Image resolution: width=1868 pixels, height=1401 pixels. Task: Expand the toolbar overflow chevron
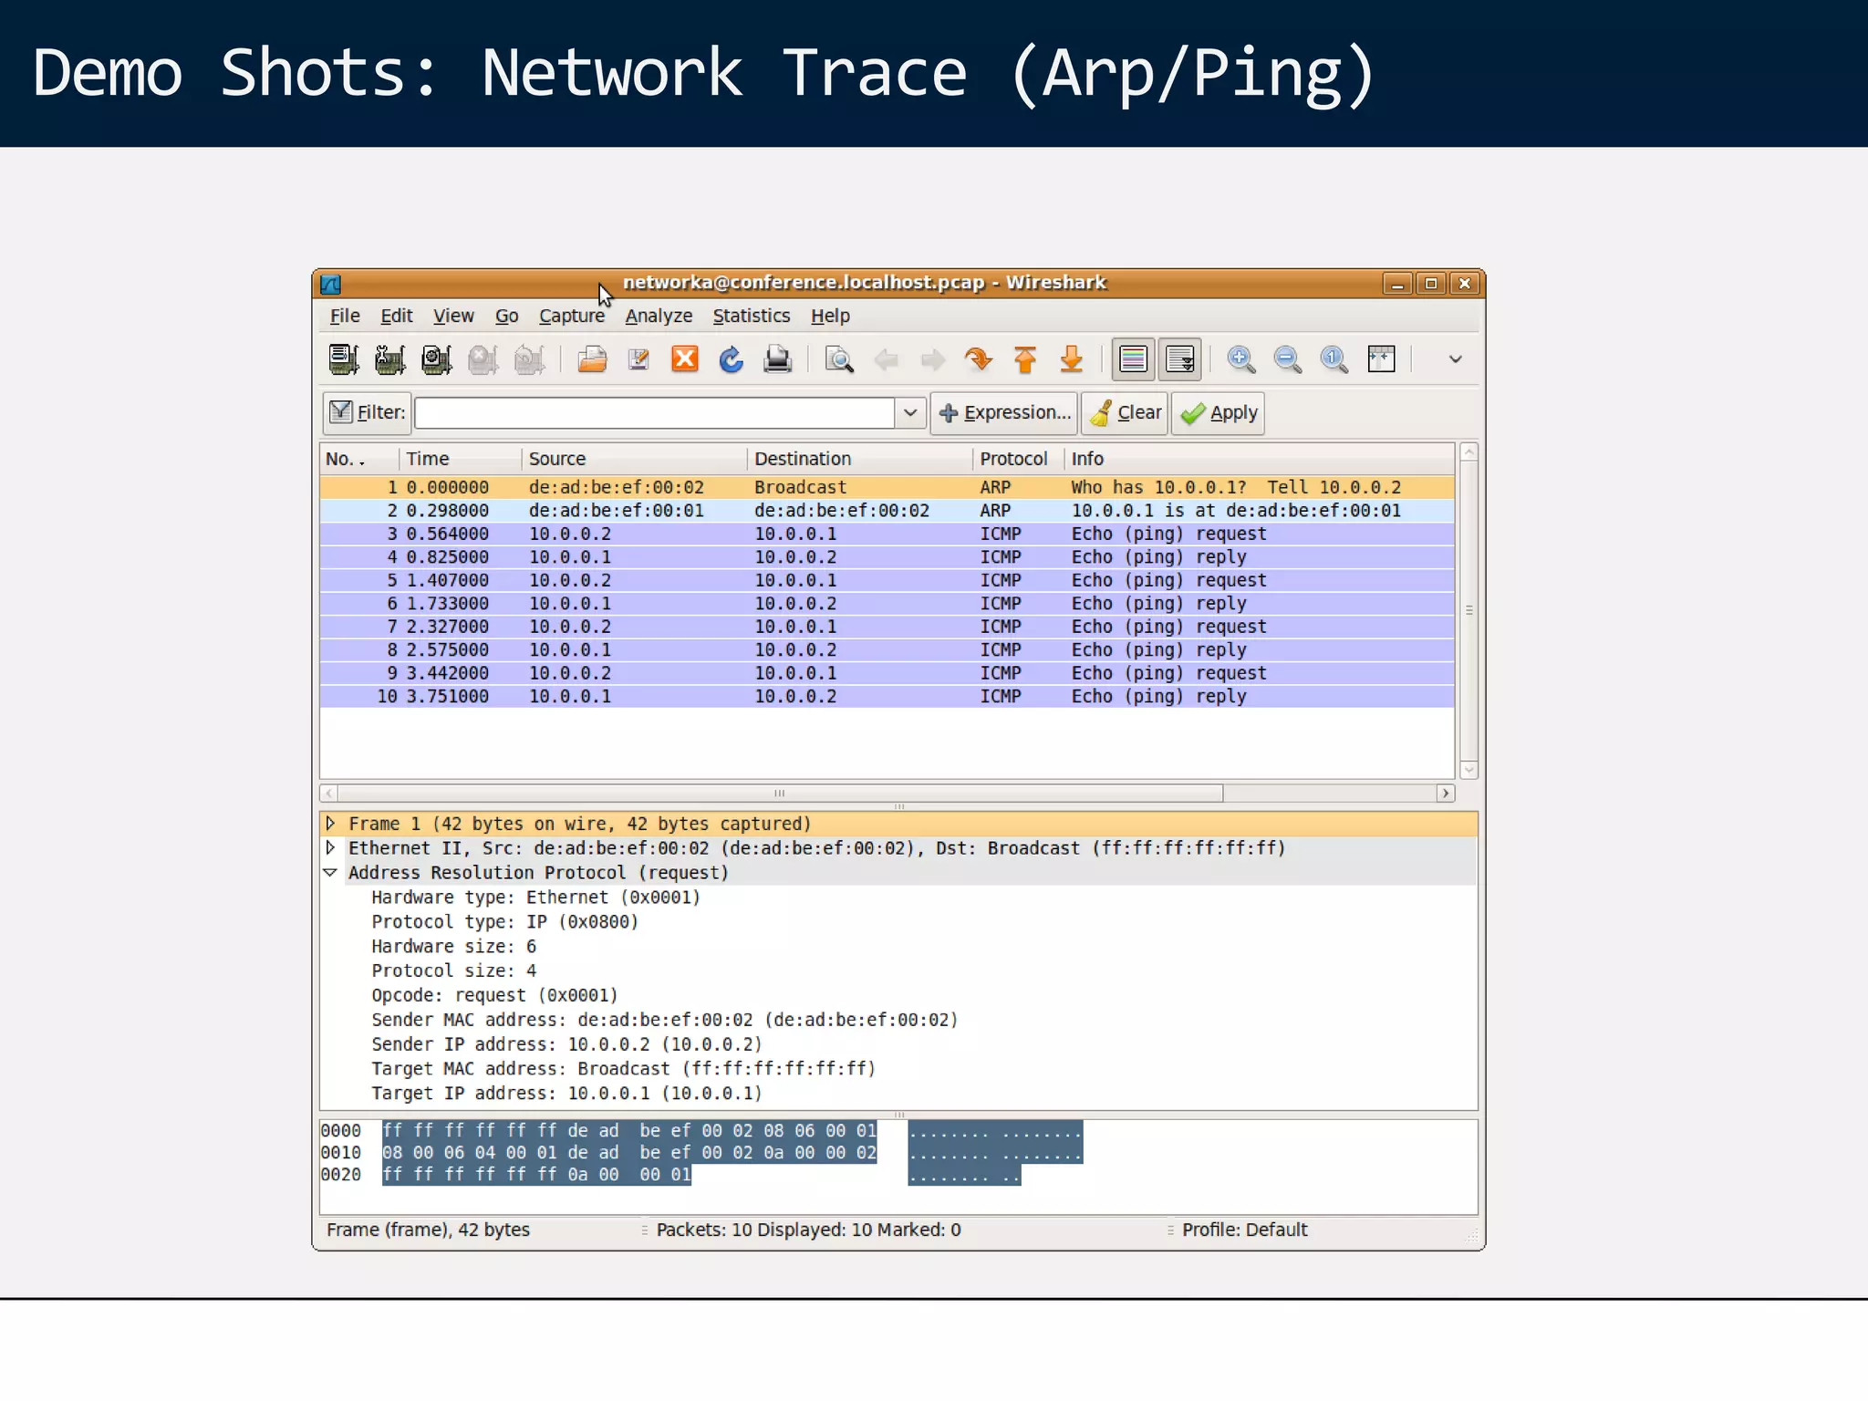pyautogui.click(x=1456, y=359)
